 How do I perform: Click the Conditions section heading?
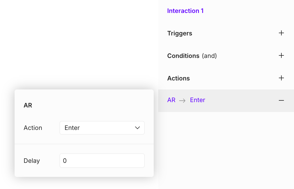tap(183, 56)
